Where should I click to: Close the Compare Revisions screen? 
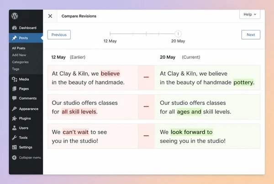pos(50,16)
